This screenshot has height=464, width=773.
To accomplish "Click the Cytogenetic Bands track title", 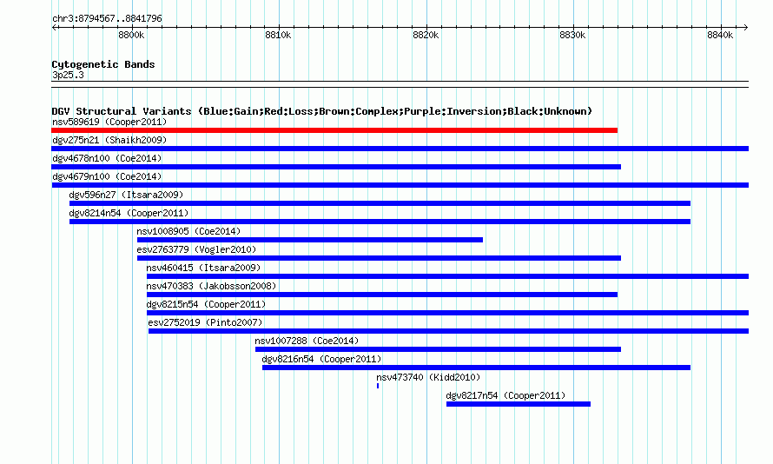I will pyautogui.click(x=103, y=64).
